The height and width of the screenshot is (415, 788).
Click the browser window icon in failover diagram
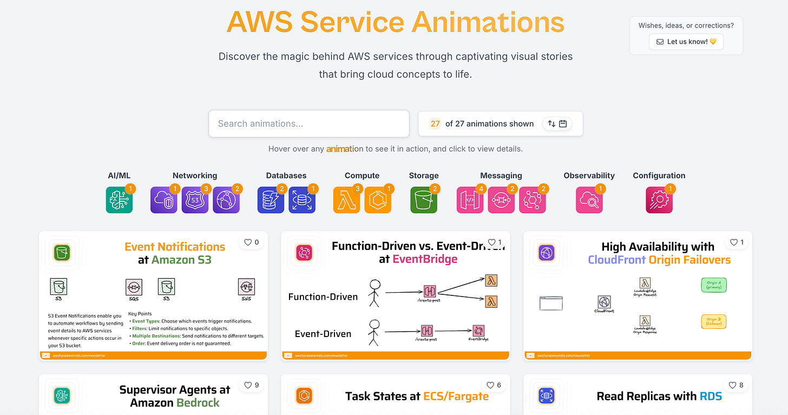click(551, 303)
